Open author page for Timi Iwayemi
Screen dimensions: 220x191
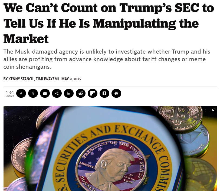click(47, 79)
